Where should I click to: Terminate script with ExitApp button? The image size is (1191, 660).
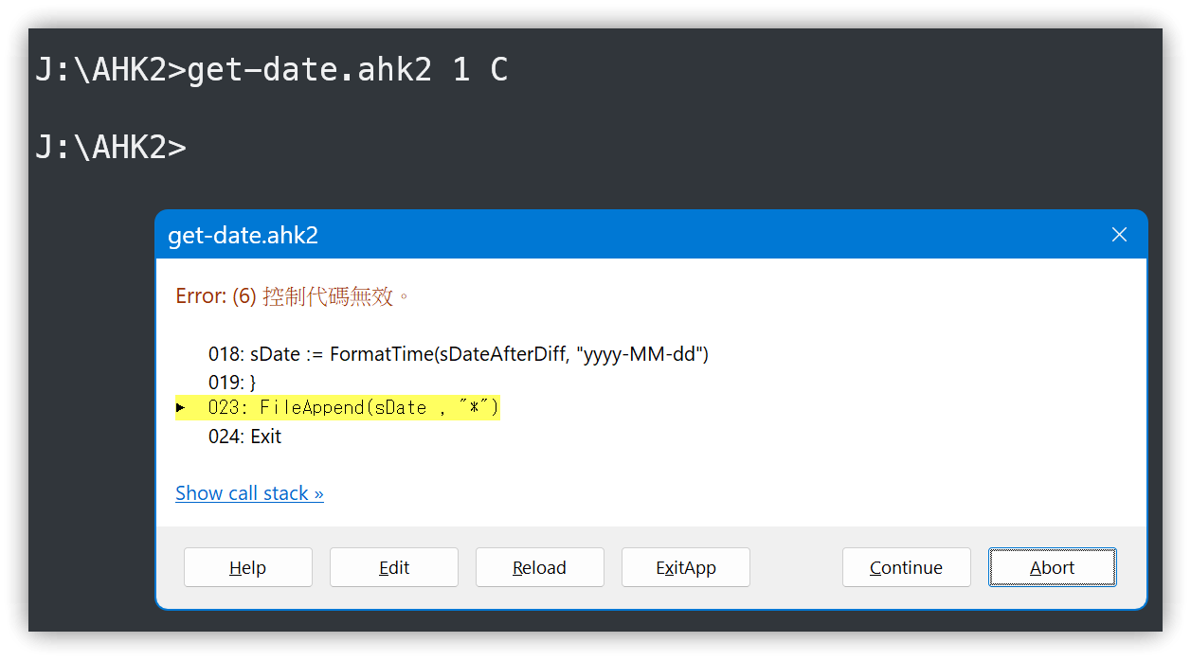(685, 567)
